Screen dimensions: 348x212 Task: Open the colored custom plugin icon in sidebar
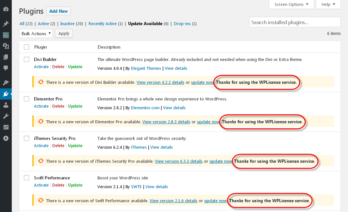pyautogui.click(x=6, y=35)
